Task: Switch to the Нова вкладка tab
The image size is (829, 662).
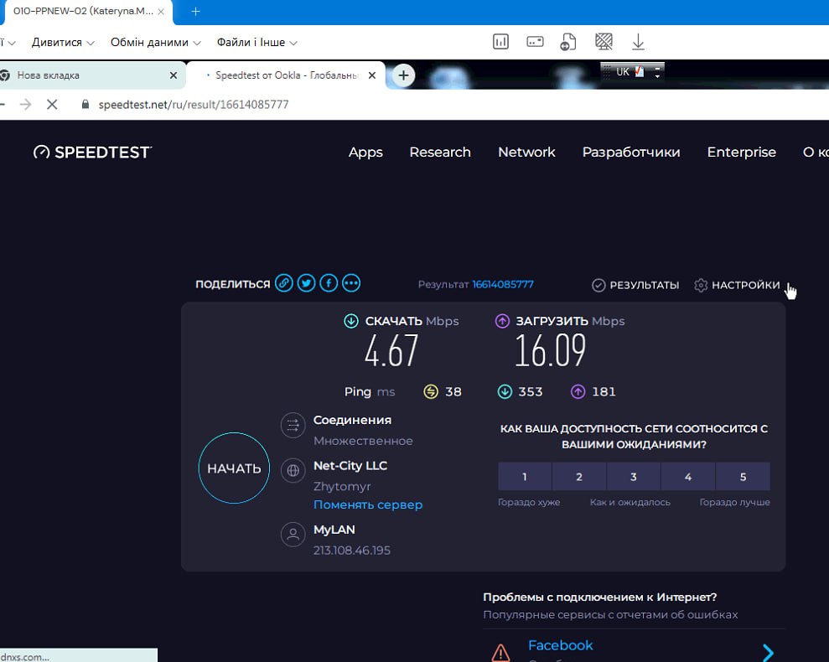Action: [90, 75]
